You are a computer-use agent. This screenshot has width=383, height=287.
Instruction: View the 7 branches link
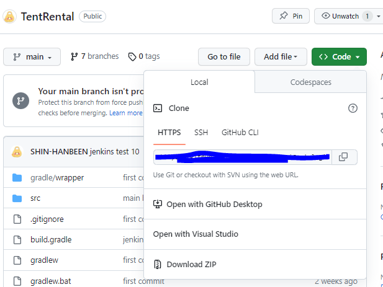(94, 56)
